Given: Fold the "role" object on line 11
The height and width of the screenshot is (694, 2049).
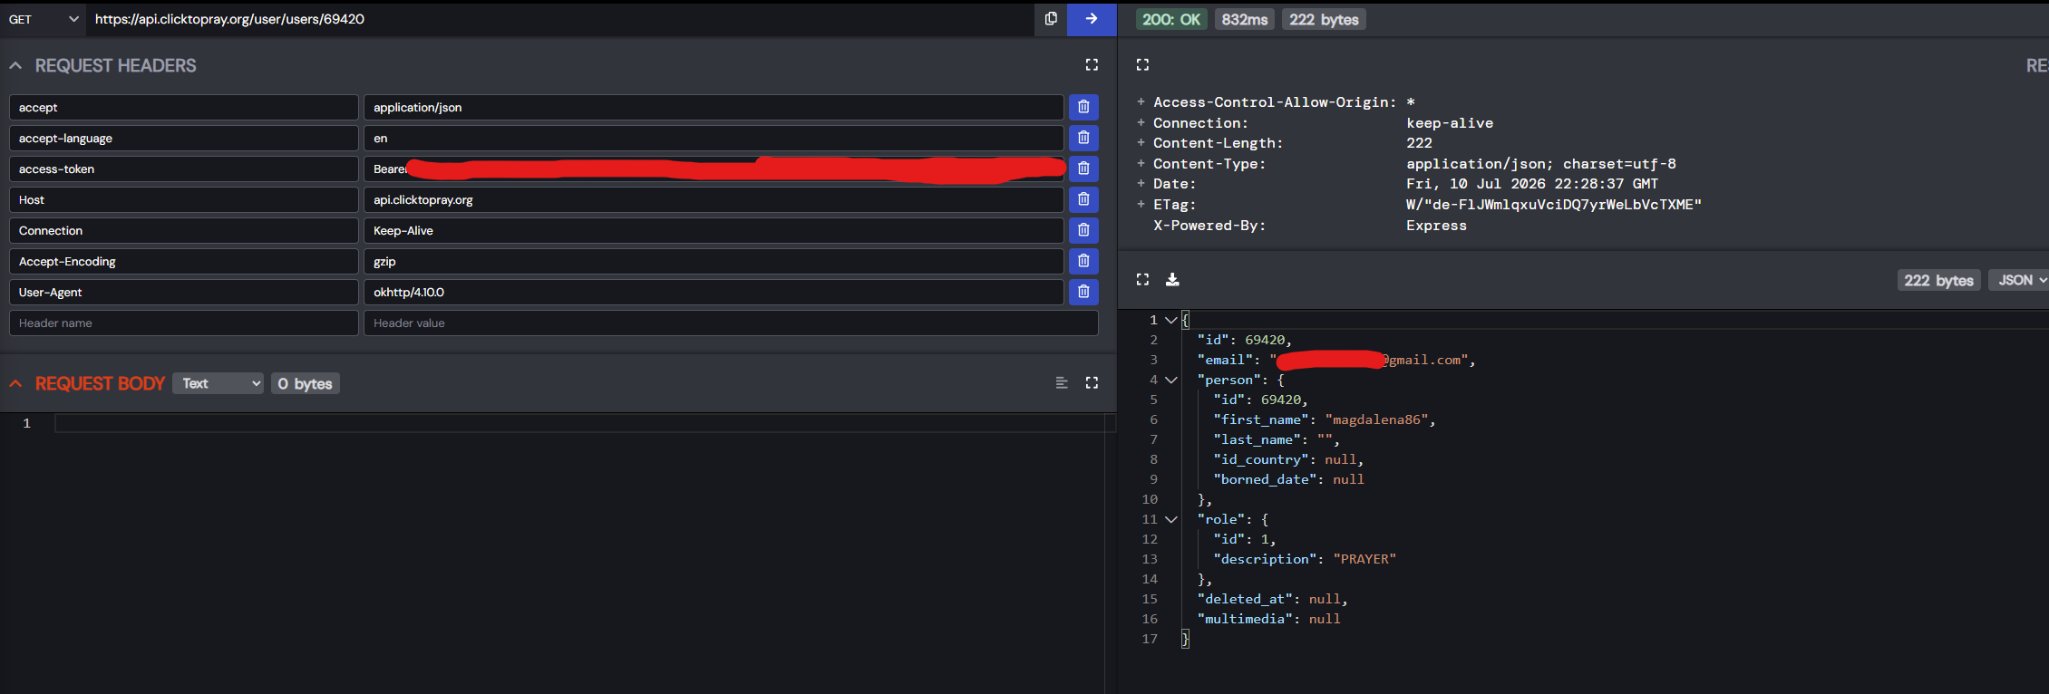Looking at the screenshot, I should click(1170, 519).
